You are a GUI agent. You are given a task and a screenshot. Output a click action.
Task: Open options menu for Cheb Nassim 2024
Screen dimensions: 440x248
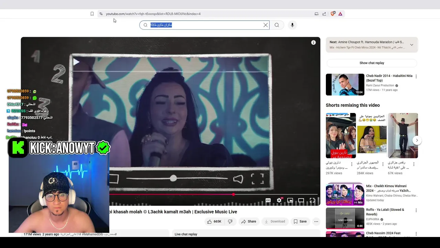click(416, 234)
